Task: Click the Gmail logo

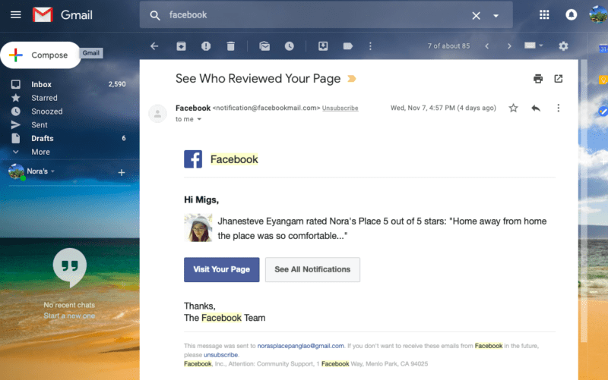Action: click(x=62, y=14)
